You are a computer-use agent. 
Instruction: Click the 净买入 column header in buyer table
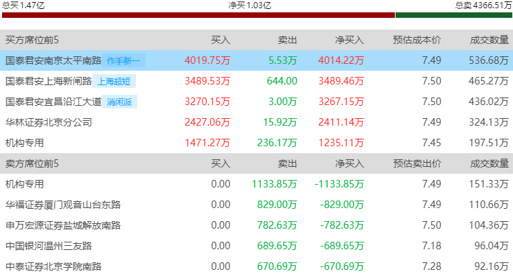[350, 40]
